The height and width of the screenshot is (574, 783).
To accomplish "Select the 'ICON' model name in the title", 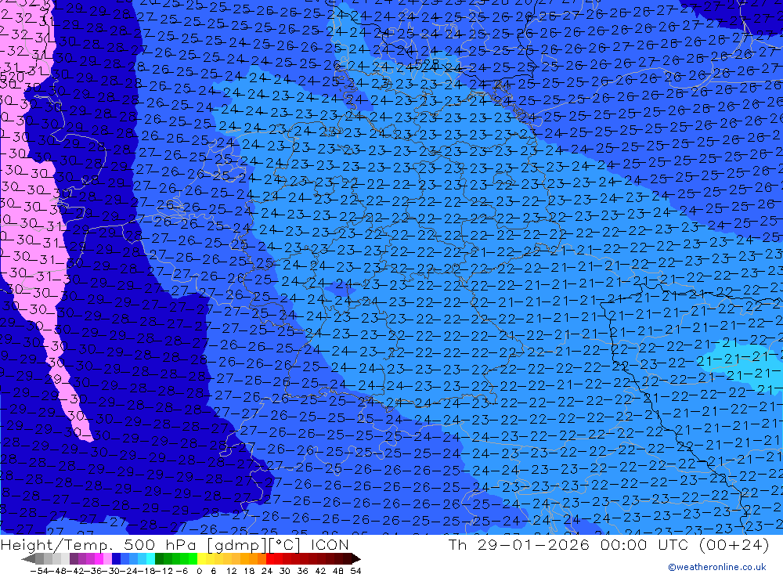I will click(330, 544).
